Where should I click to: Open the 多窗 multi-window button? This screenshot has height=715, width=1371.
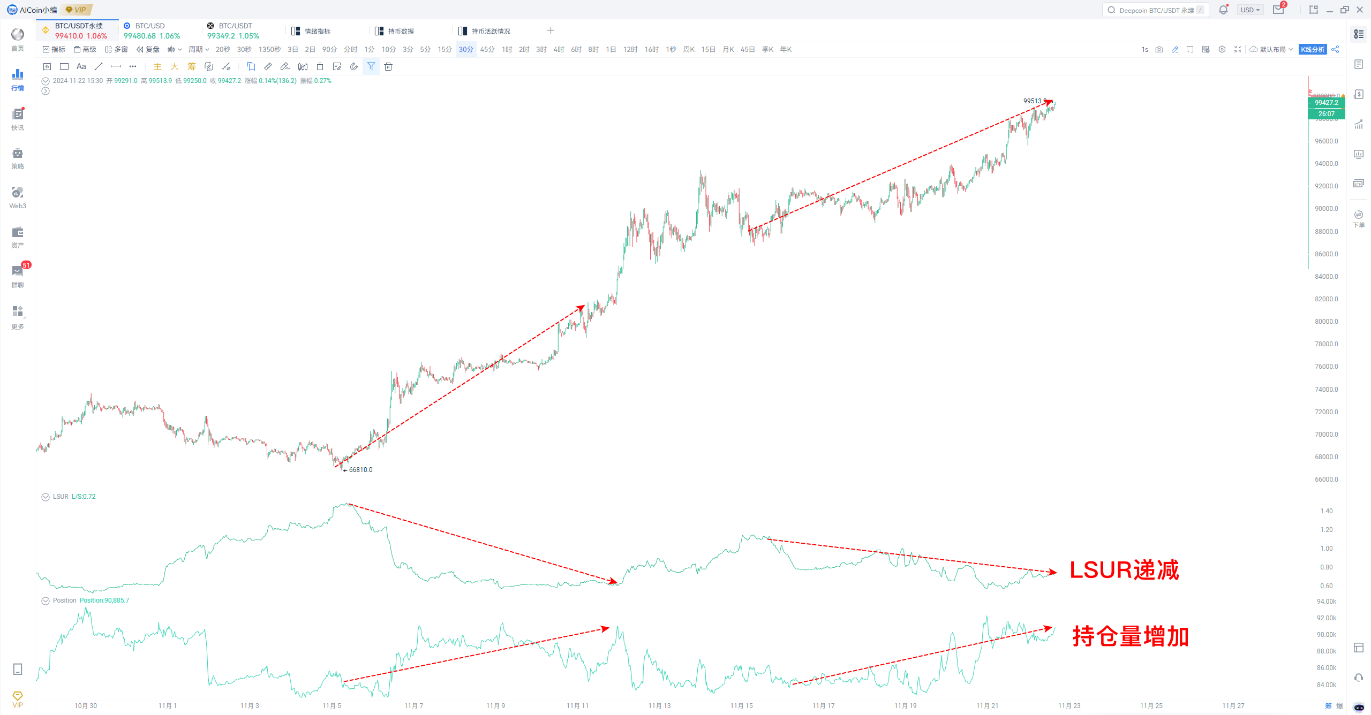(x=116, y=49)
